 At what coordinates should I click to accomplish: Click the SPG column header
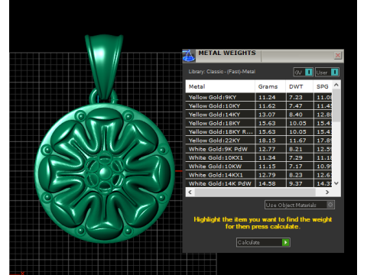pos(323,86)
